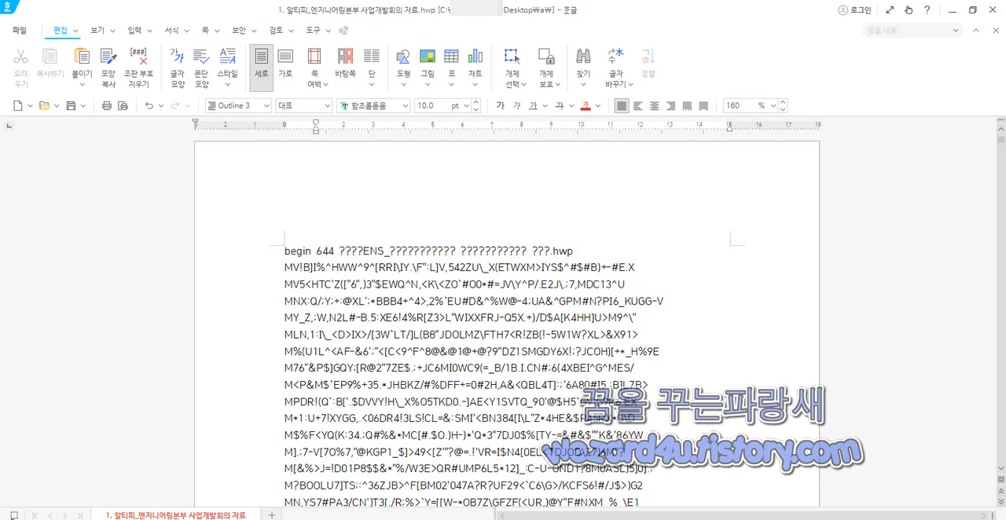Screen dimensions: 1006x520
Task: Open the 보안 (Security) menu
Action: (x=238, y=30)
